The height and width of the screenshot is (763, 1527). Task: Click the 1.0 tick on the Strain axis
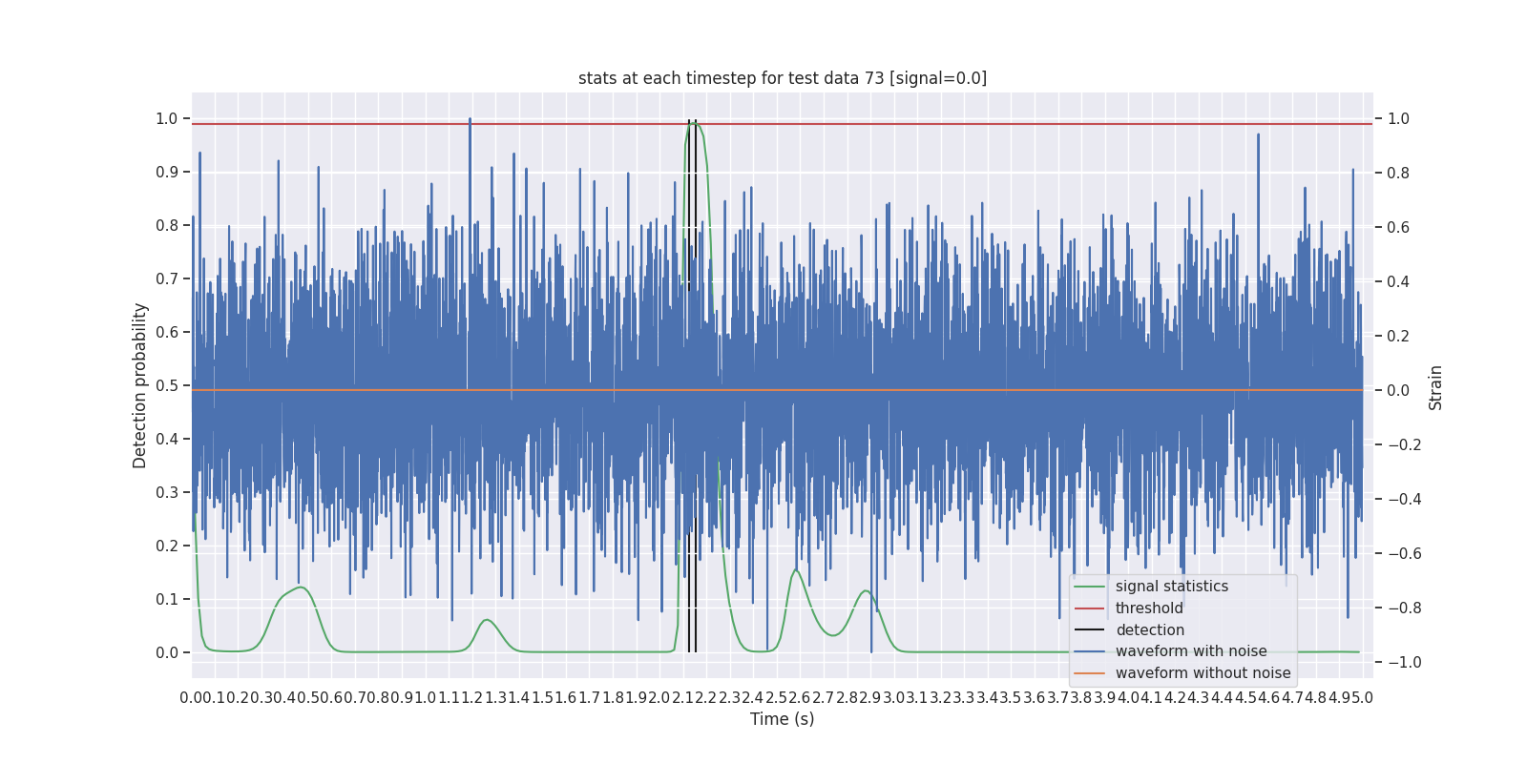[1398, 119]
